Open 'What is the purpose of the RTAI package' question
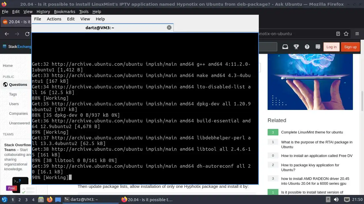The height and width of the screenshot is (204, 364). click(x=317, y=144)
